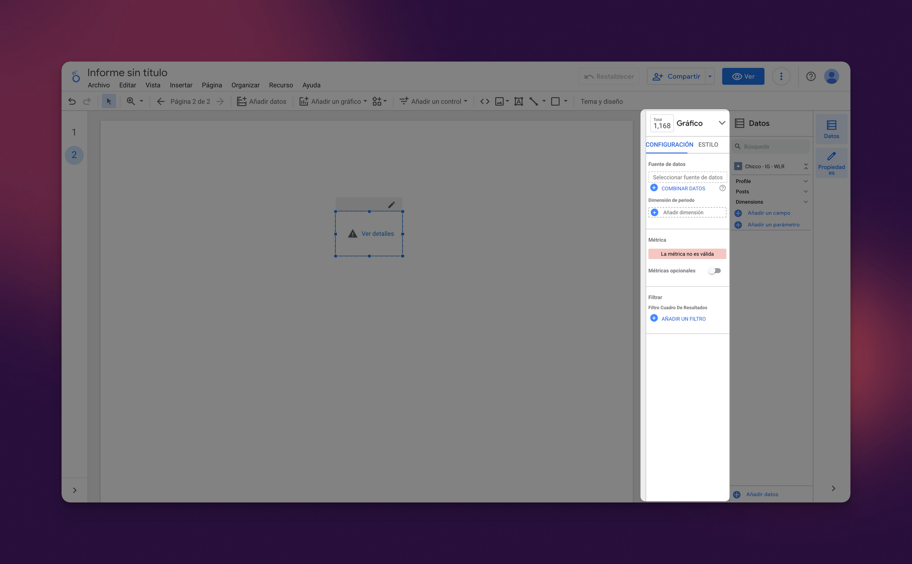Toggle Métricas opcionales switch
This screenshot has width=912, height=564.
click(x=715, y=271)
